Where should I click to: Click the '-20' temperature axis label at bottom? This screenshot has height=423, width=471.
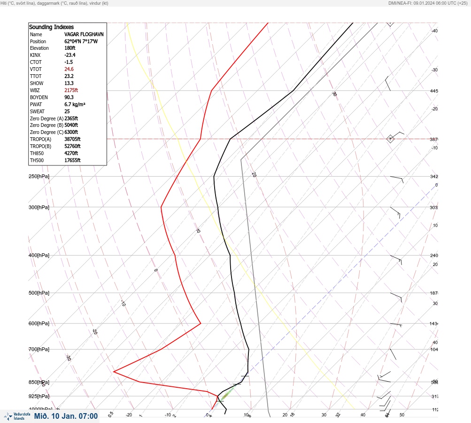129,415
